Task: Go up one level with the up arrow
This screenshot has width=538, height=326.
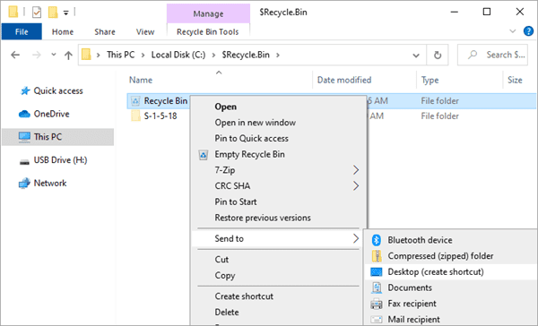Action: (69, 55)
